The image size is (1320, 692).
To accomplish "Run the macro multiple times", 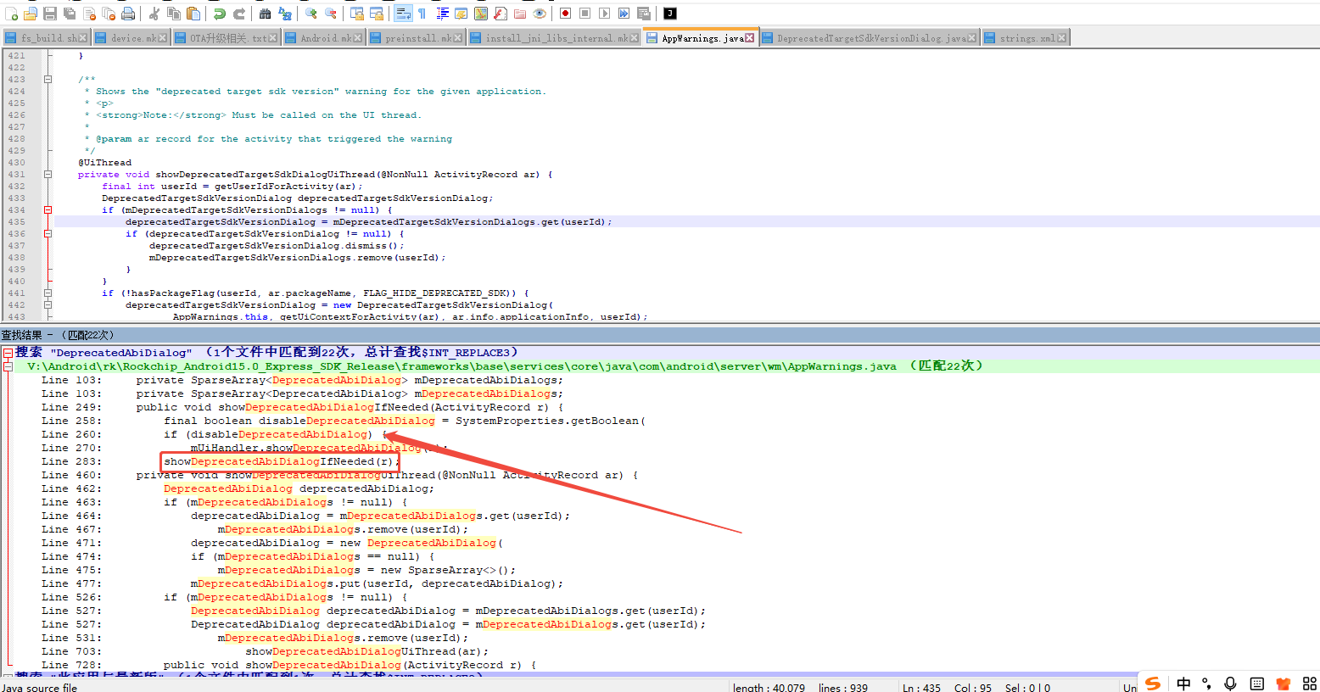I will (x=624, y=14).
